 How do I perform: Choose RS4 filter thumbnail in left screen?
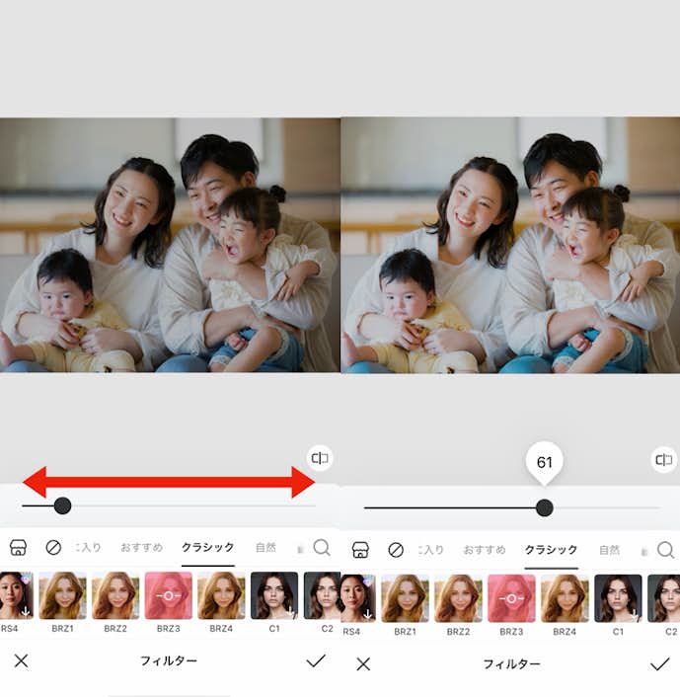[17, 595]
